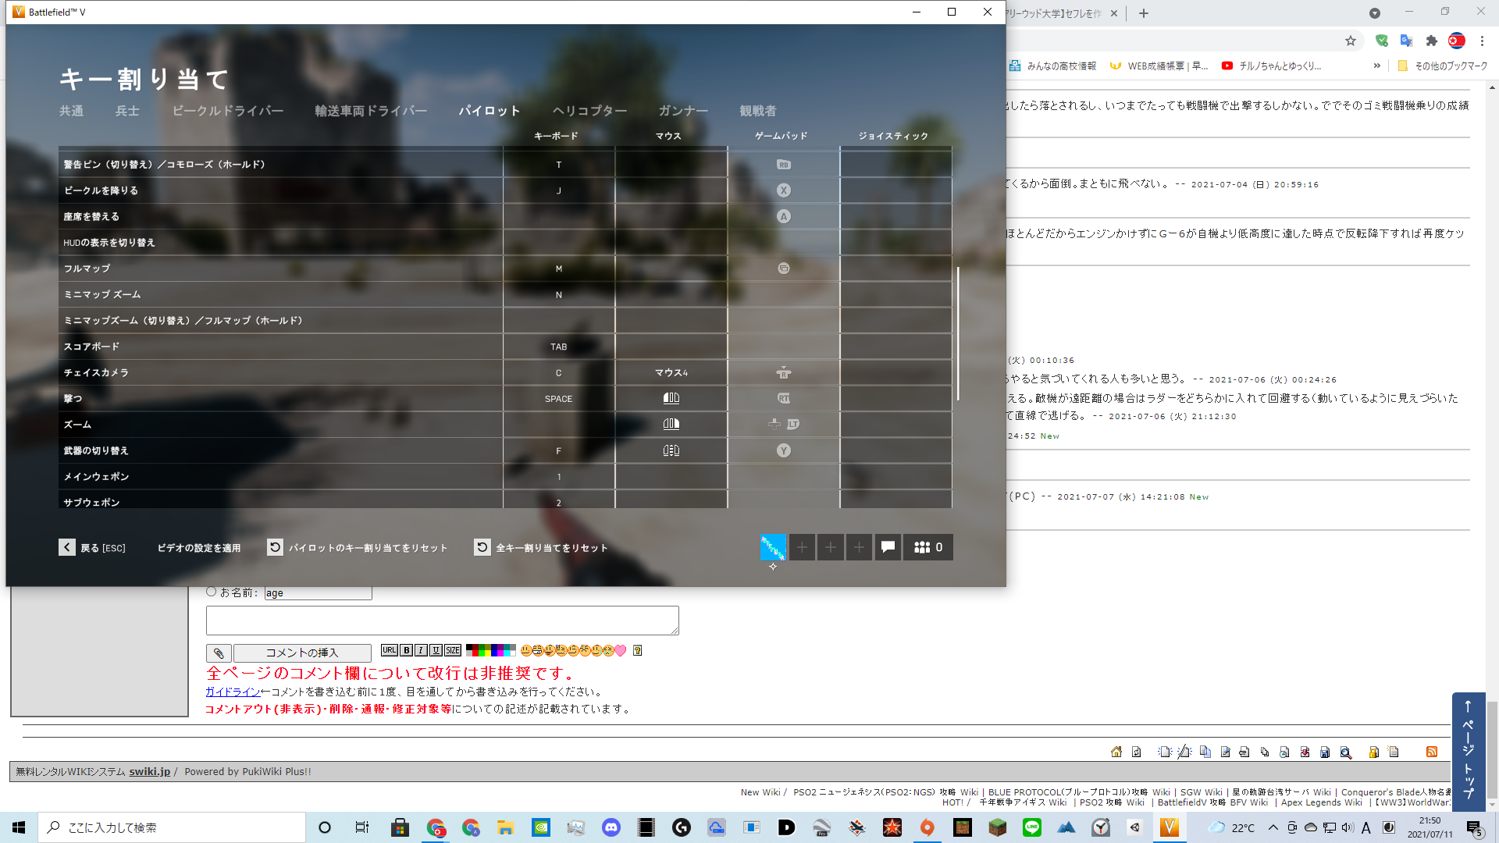Expand the bookmarks overflow chevron
1499x843 pixels.
click(1376, 66)
